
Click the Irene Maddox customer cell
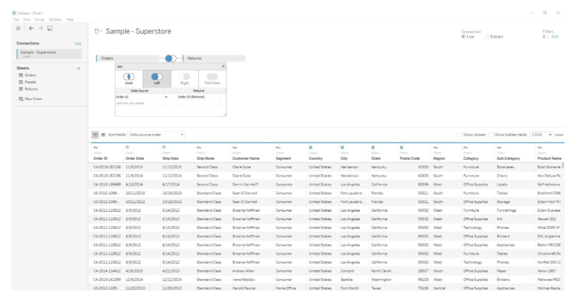[x=244, y=280]
